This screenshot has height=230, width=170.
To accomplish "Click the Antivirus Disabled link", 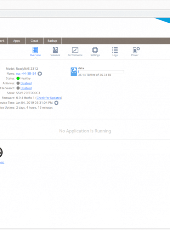I will click(x=26, y=83).
